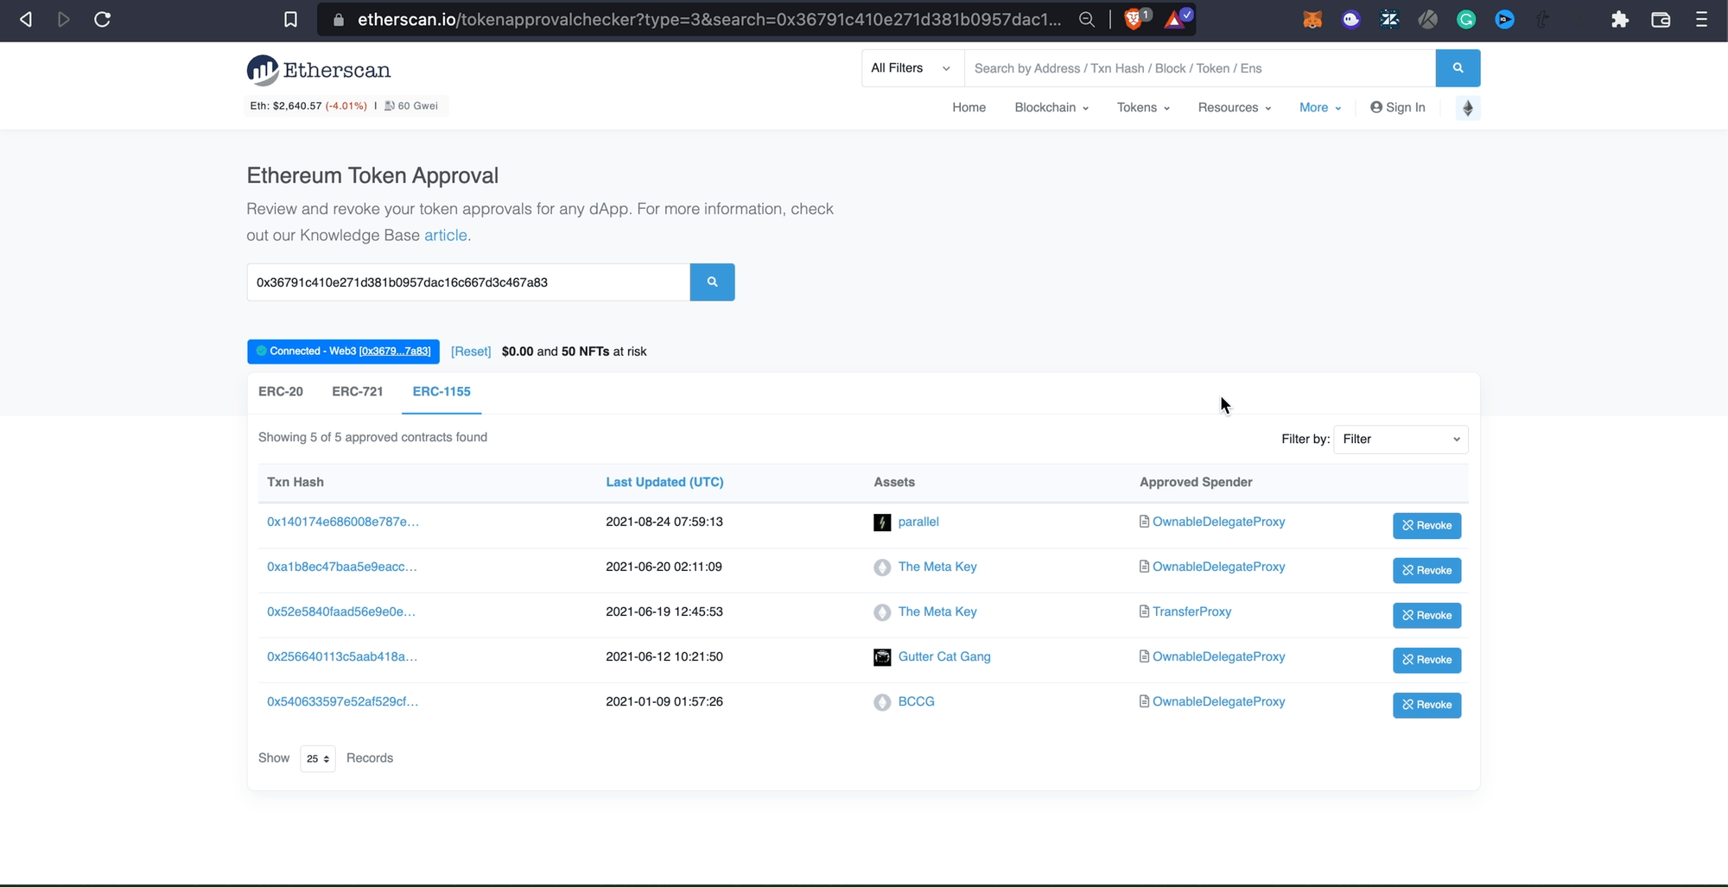Change records per page selector

pyautogui.click(x=318, y=758)
